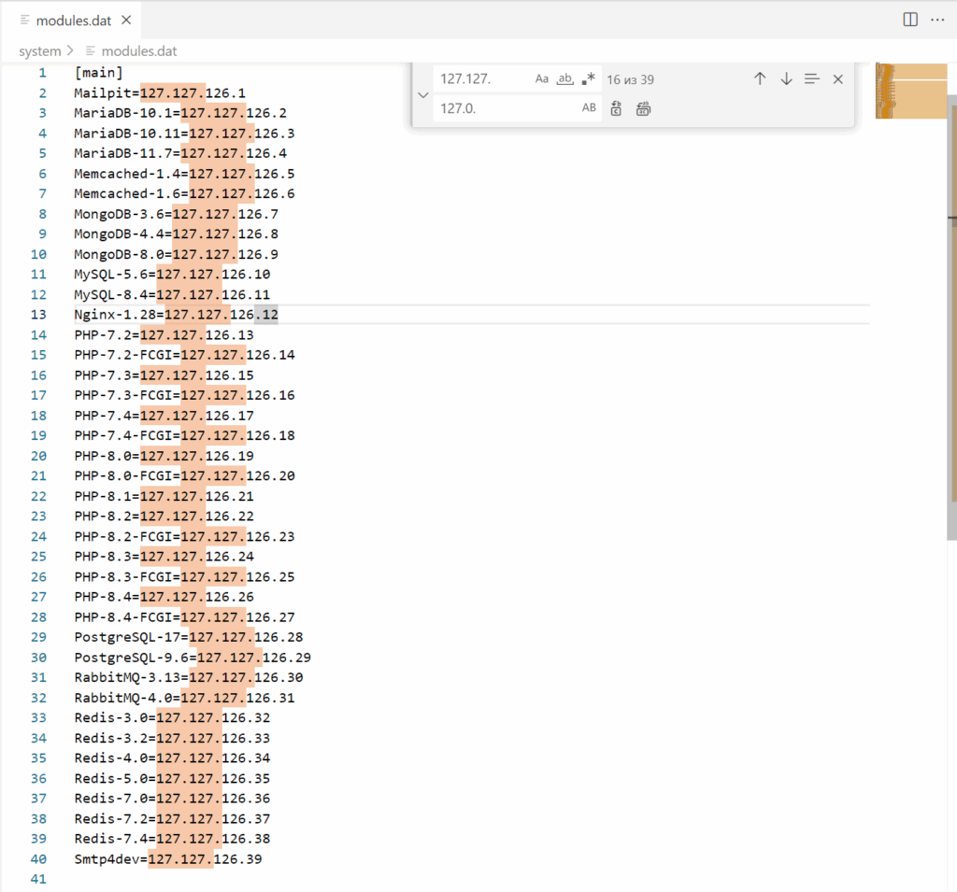Click the MariaDB-10.1 line

(x=180, y=113)
